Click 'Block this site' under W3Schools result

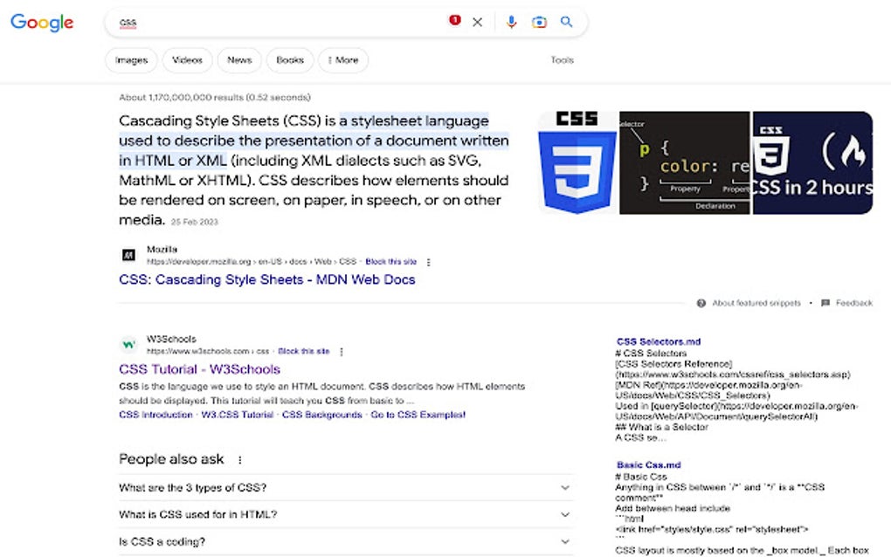(303, 351)
